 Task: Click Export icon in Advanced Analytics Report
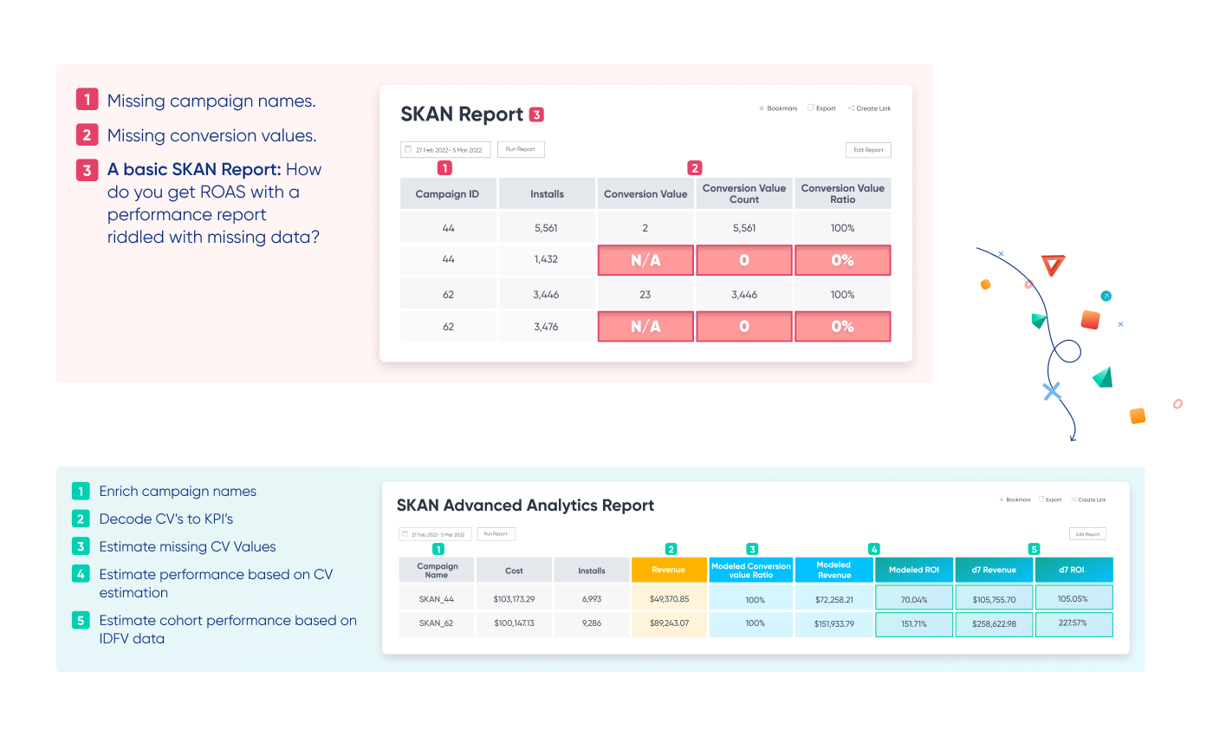coord(1041,499)
